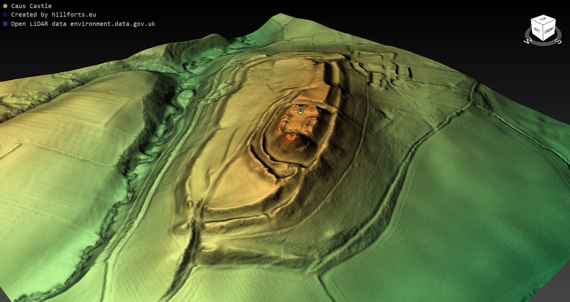Click the W compass letter
Image resolution: width=570 pixels, height=302 pixels.
coord(528,41)
